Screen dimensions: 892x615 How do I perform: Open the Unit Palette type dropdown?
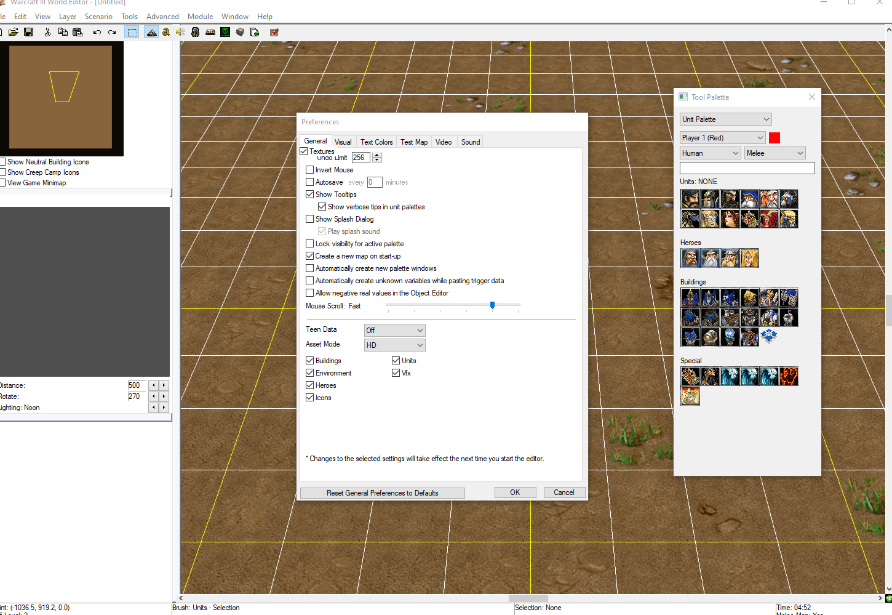point(726,119)
